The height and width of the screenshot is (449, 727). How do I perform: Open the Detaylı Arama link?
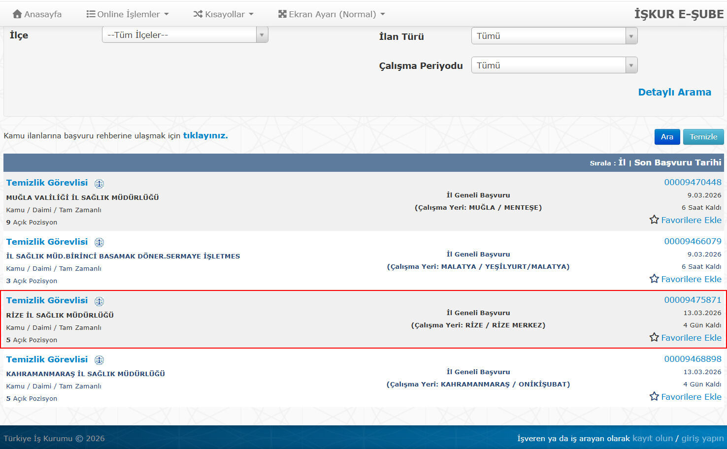tap(674, 92)
